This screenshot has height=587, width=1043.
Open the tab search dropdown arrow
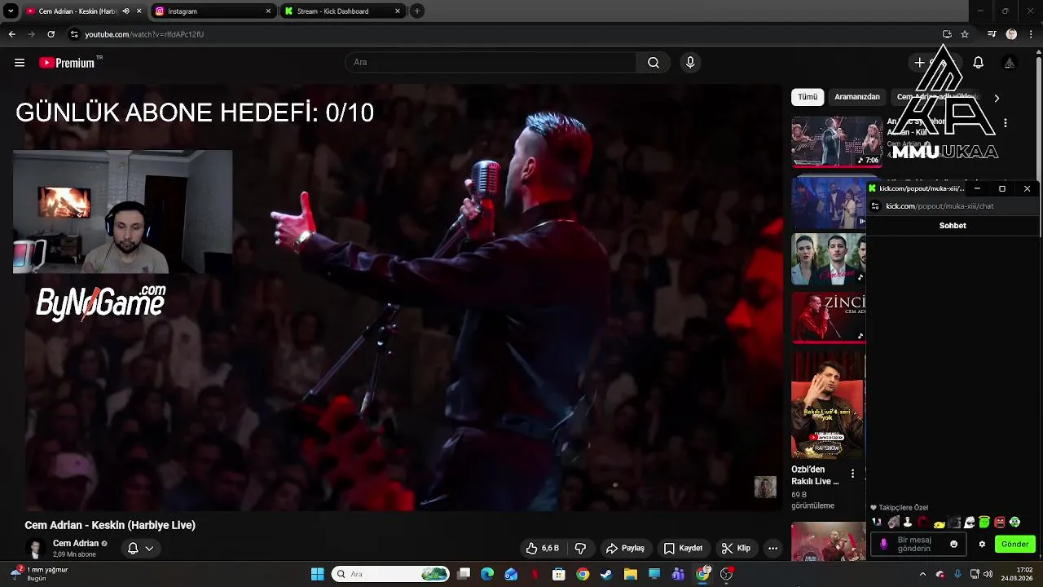[11, 11]
